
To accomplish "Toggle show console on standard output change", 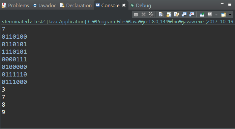I will pos(184,14).
